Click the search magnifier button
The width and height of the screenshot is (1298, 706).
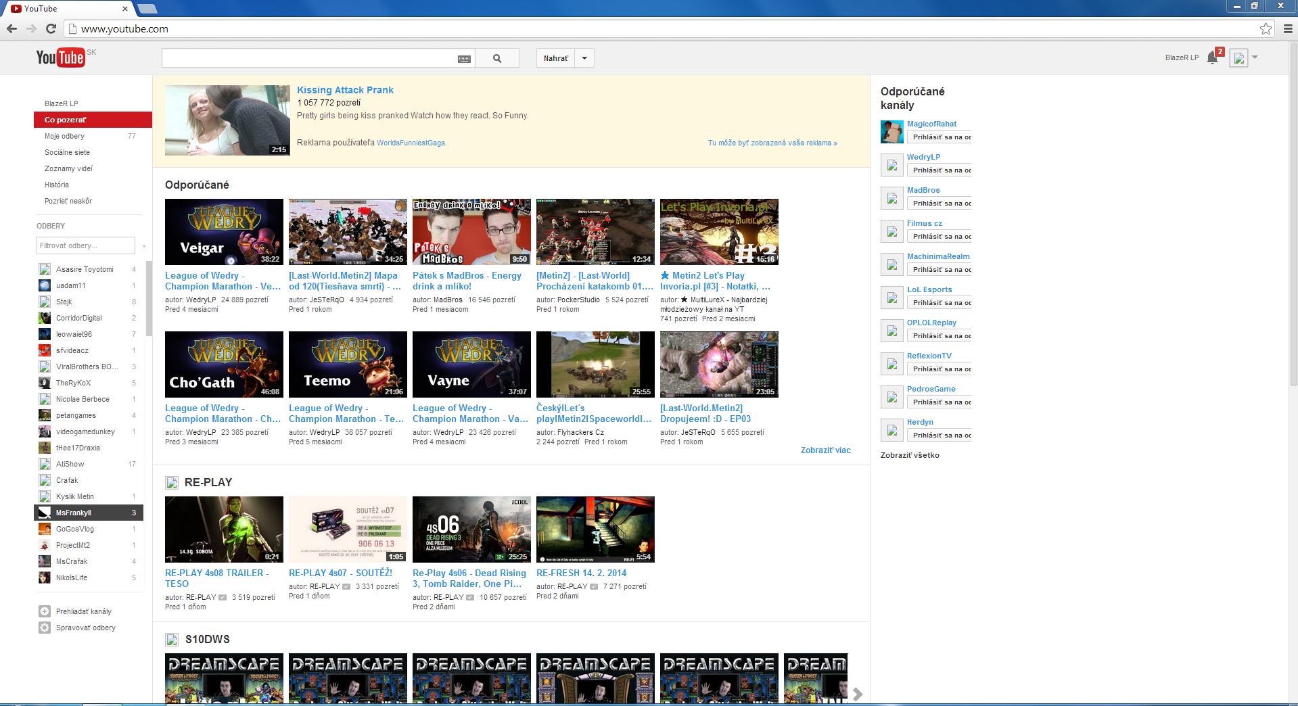[x=497, y=58]
